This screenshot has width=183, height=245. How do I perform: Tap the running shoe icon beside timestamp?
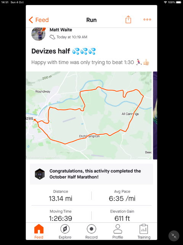pyautogui.click(x=52, y=37)
